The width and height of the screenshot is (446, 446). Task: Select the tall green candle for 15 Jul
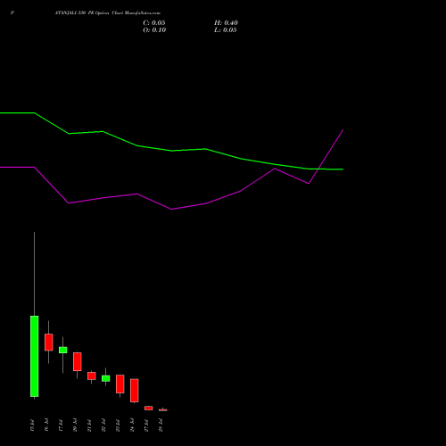tap(35, 356)
